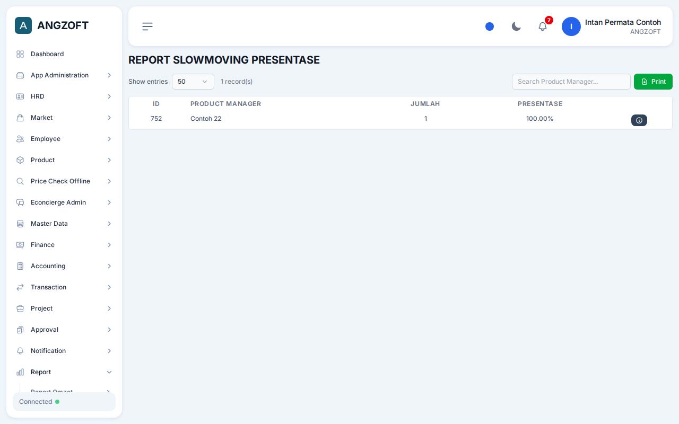Toggle the sidebar hamburger menu
The width and height of the screenshot is (679, 424).
click(147, 26)
